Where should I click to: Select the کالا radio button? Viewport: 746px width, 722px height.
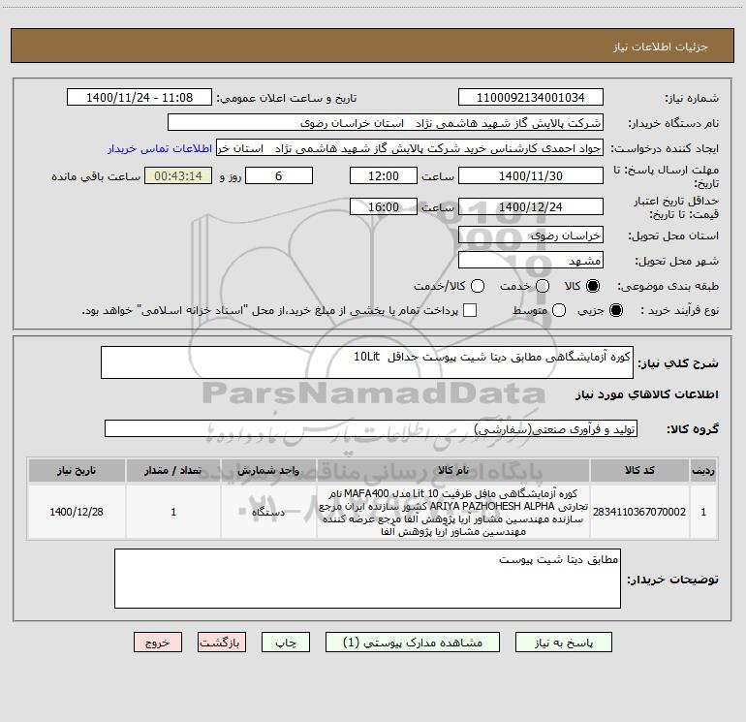click(593, 286)
